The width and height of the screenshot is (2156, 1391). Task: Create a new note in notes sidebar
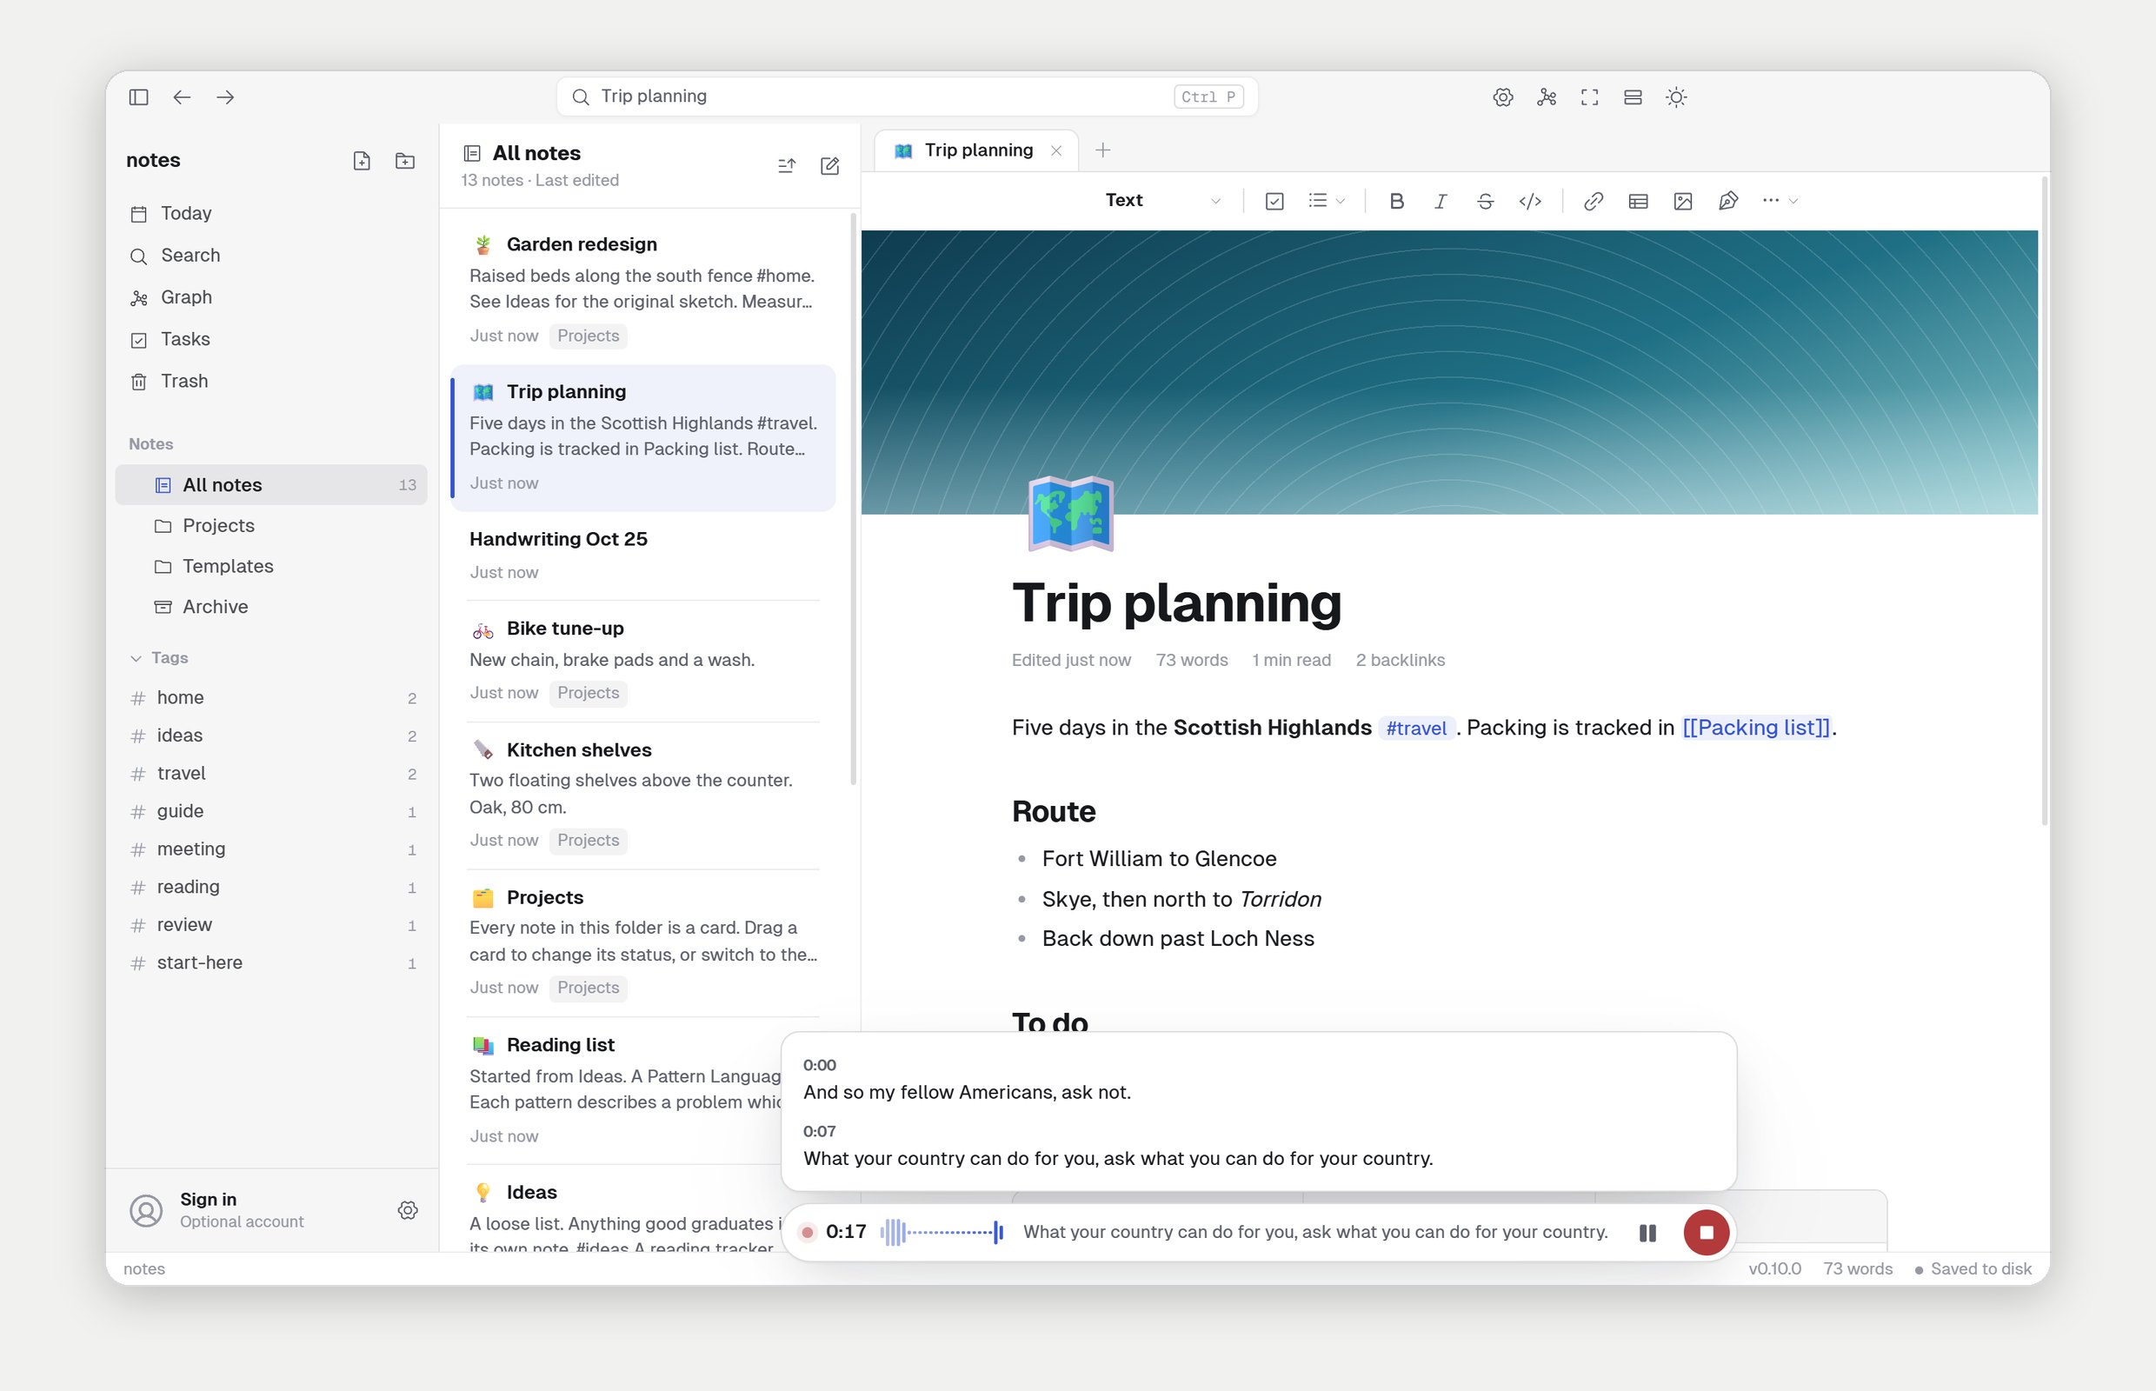[x=362, y=161]
